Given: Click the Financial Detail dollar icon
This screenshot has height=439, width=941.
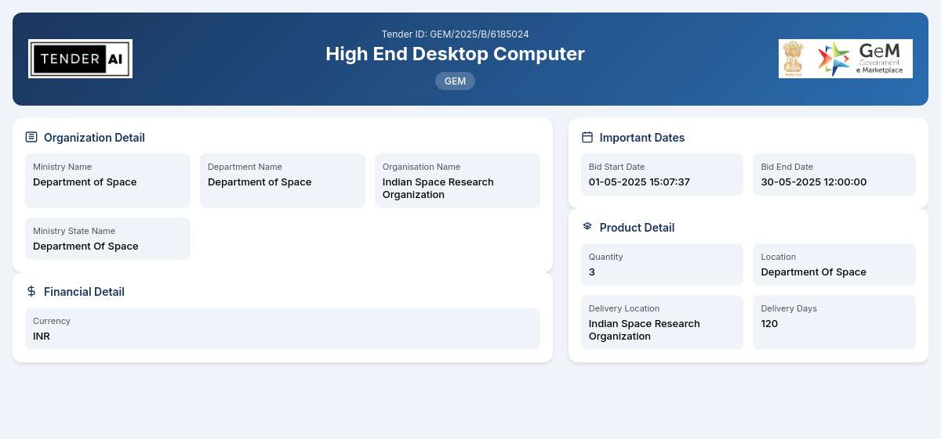Looking at the screenshot, I should [x=31, y=291].
